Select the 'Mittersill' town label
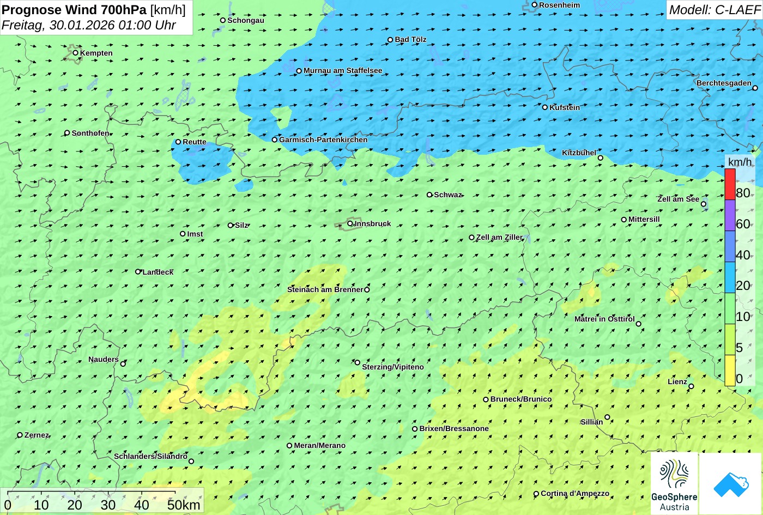763x515 pixels. coord(644,219)
